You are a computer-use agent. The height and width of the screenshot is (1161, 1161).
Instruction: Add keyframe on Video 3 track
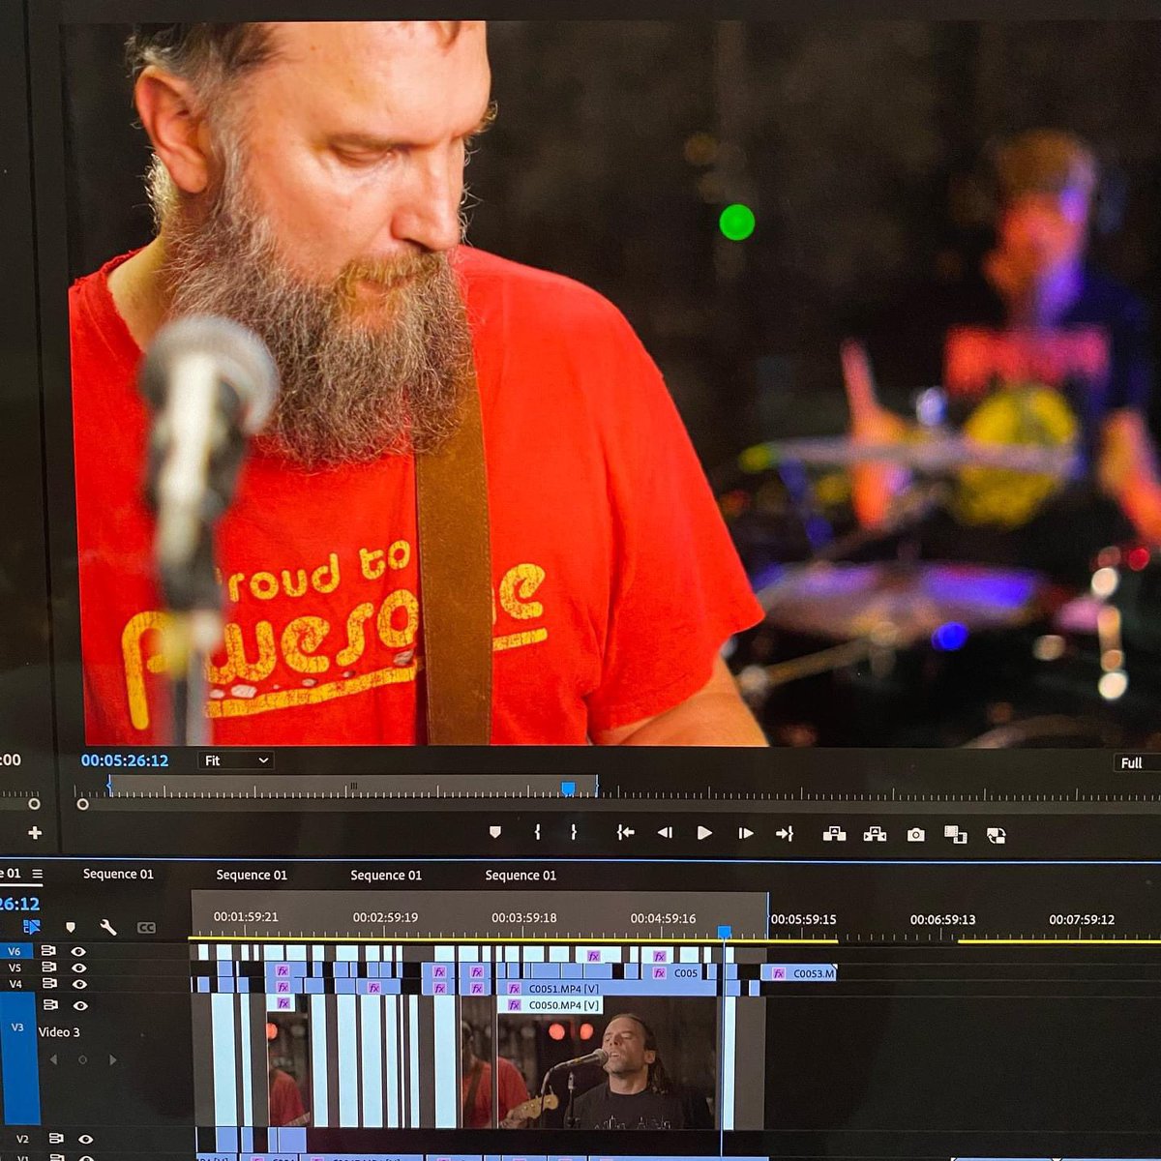83,1060
